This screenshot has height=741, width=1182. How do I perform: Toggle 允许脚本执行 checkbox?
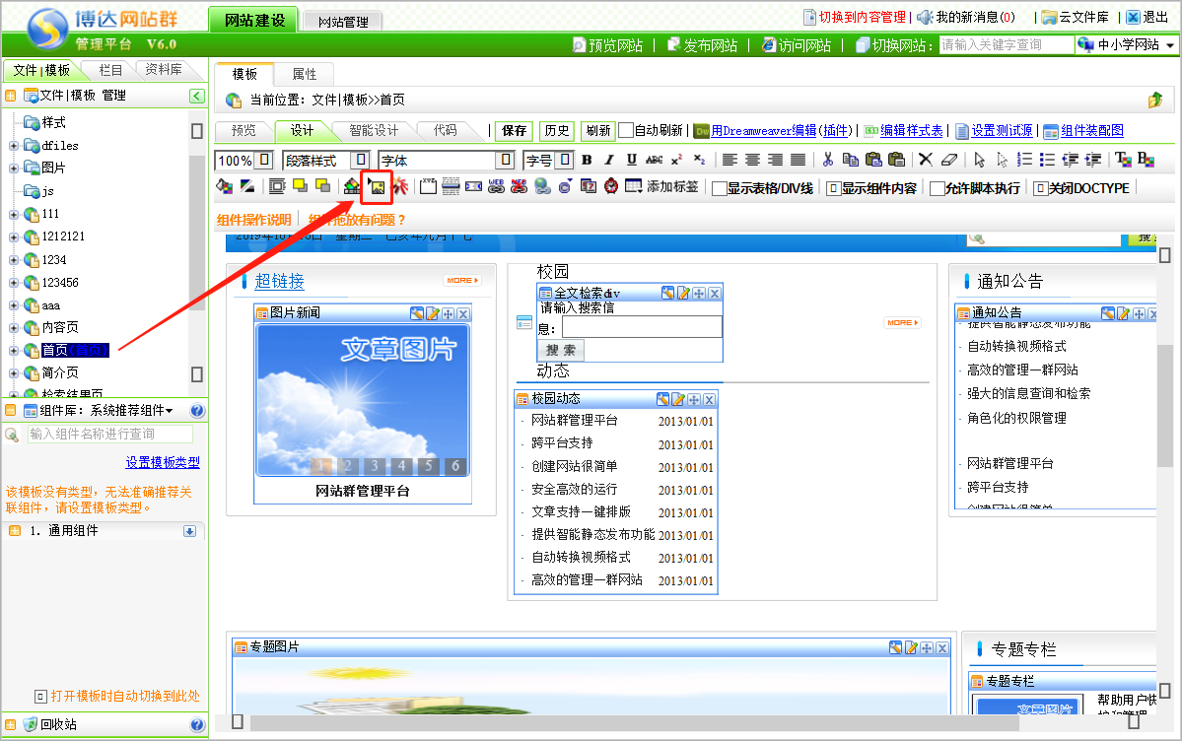coord(937,188)
